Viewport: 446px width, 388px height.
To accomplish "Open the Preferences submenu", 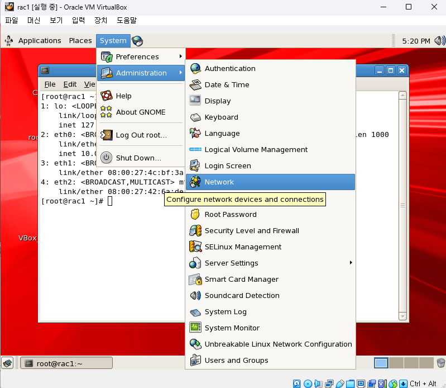I will click(141, 56).
